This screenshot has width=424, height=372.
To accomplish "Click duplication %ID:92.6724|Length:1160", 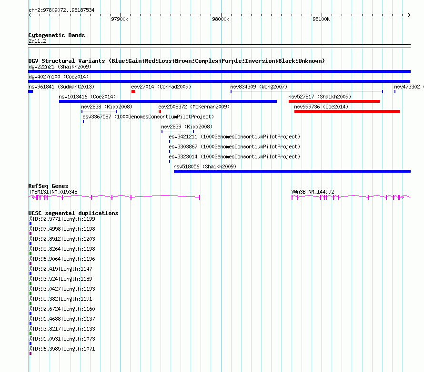I will click(62, 309).
